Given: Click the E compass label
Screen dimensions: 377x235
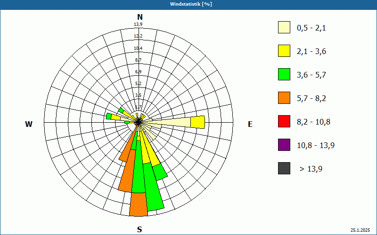Looking at the screenshot, I should pyautogui.click(x=250, y=124).
